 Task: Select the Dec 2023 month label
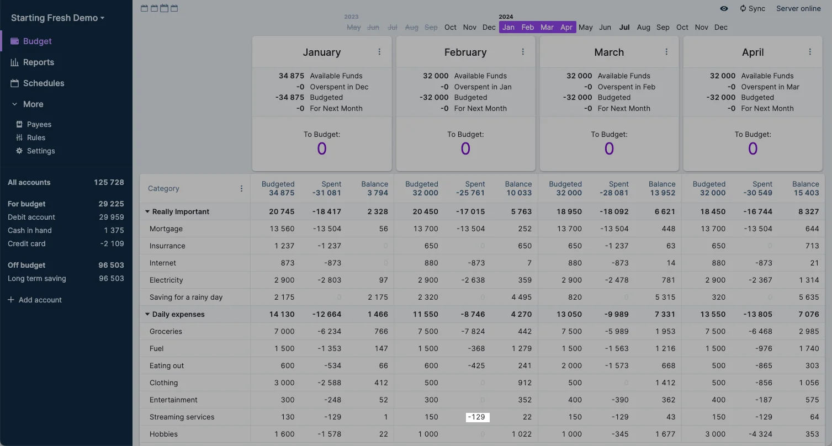tap(489, 27)
